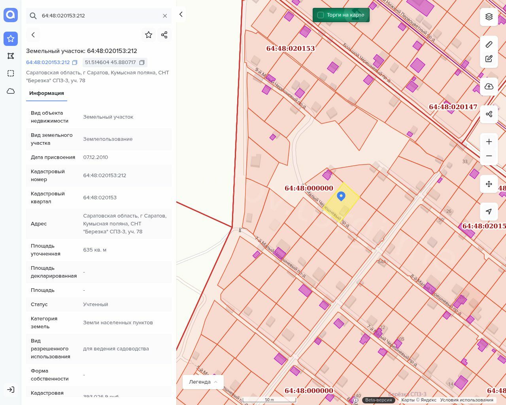This screenshot has width=506, height=405.
Task: Select the Информация tab
Action: click(47, 93)
